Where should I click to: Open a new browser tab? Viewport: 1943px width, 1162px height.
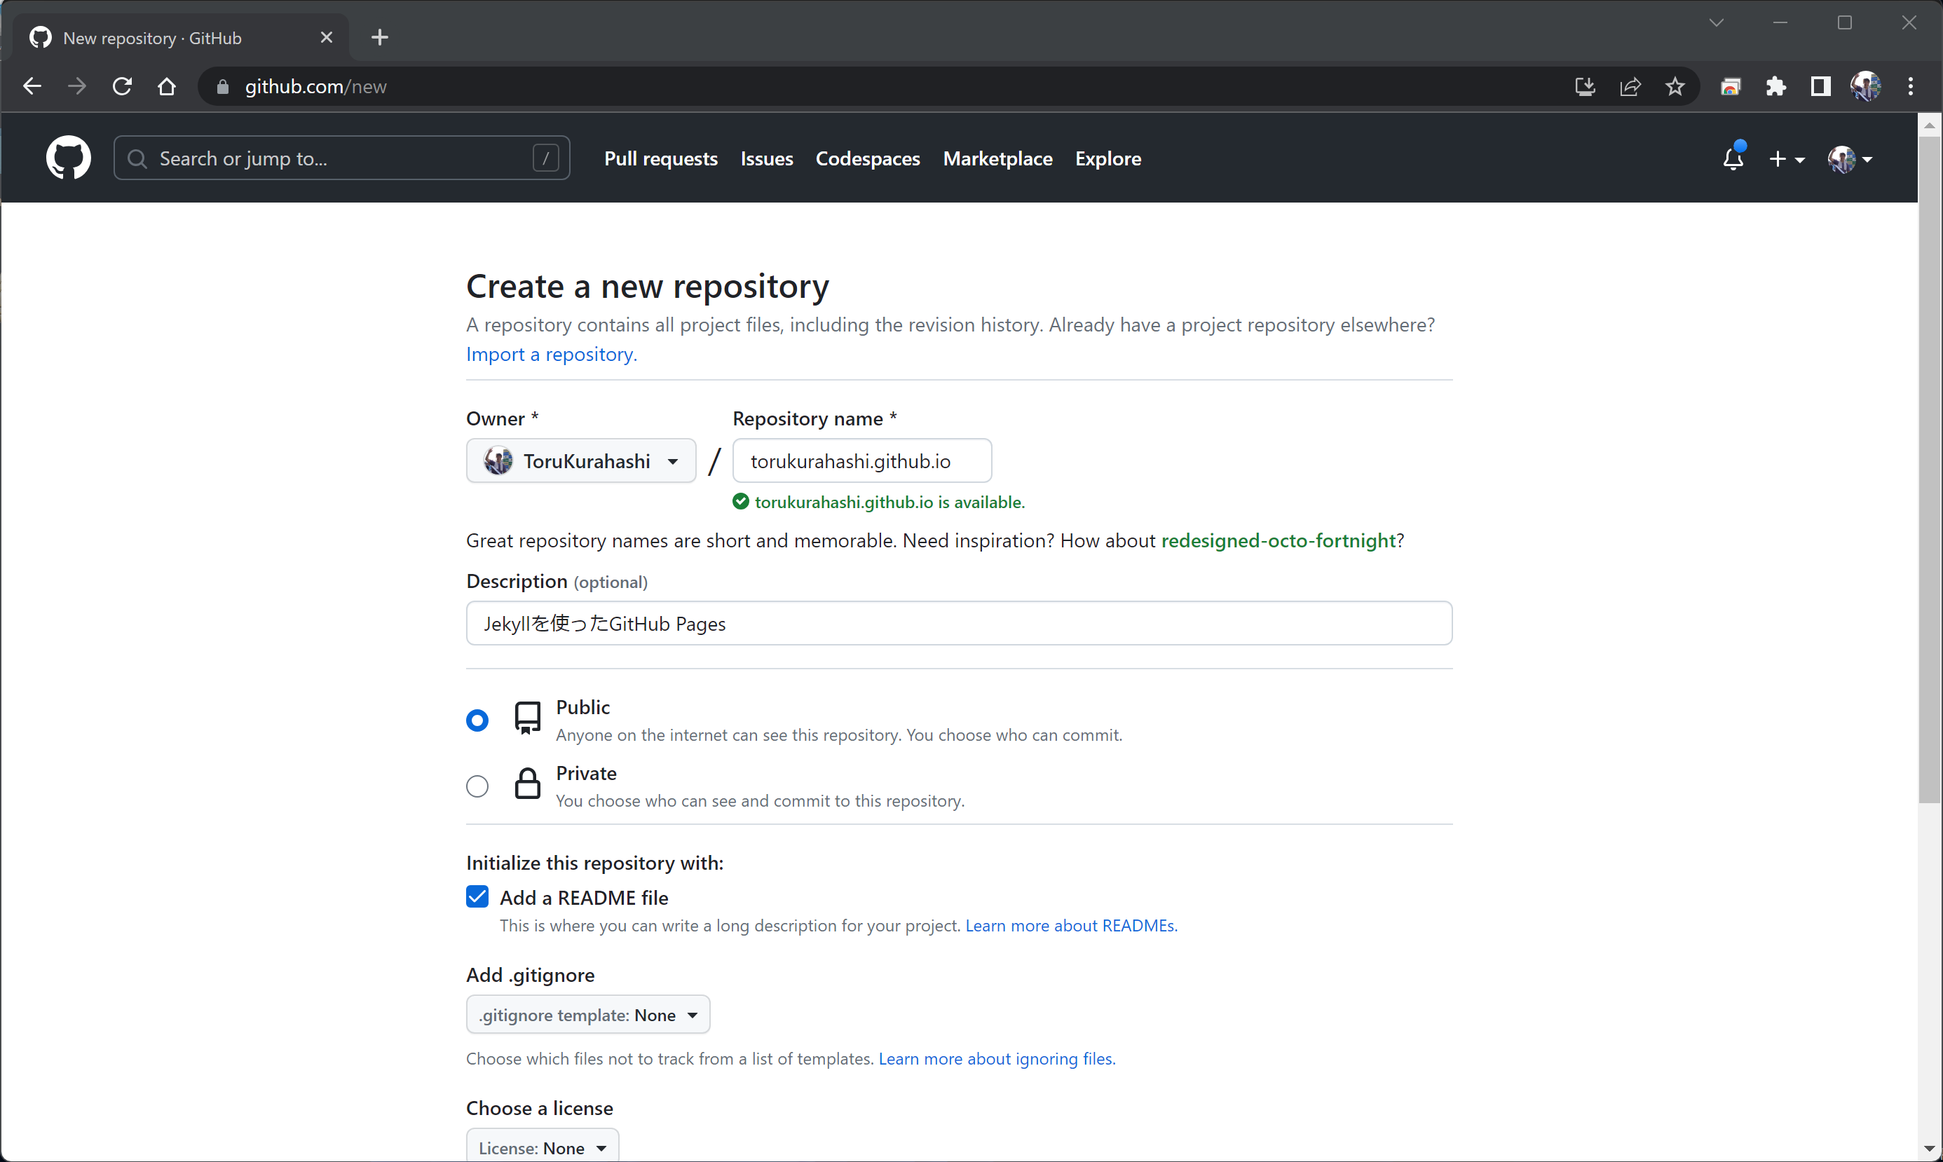(x=380, y=37)
